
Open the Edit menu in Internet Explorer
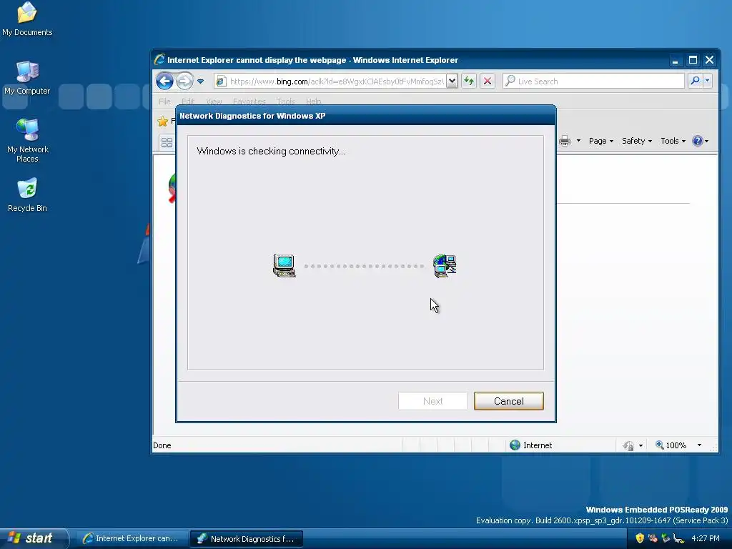(x=188, y=102)
